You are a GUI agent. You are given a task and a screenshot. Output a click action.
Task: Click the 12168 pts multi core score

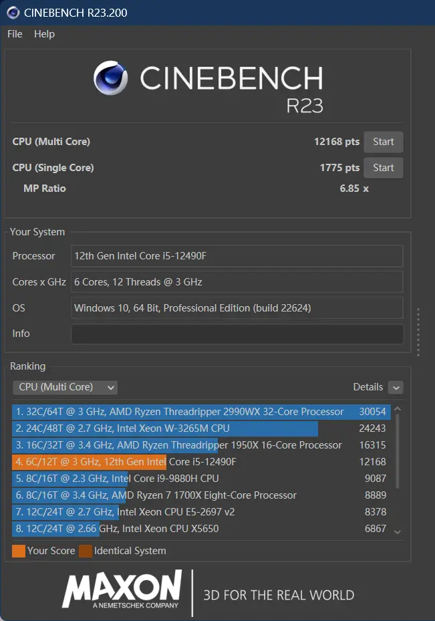tap(337, 142)
